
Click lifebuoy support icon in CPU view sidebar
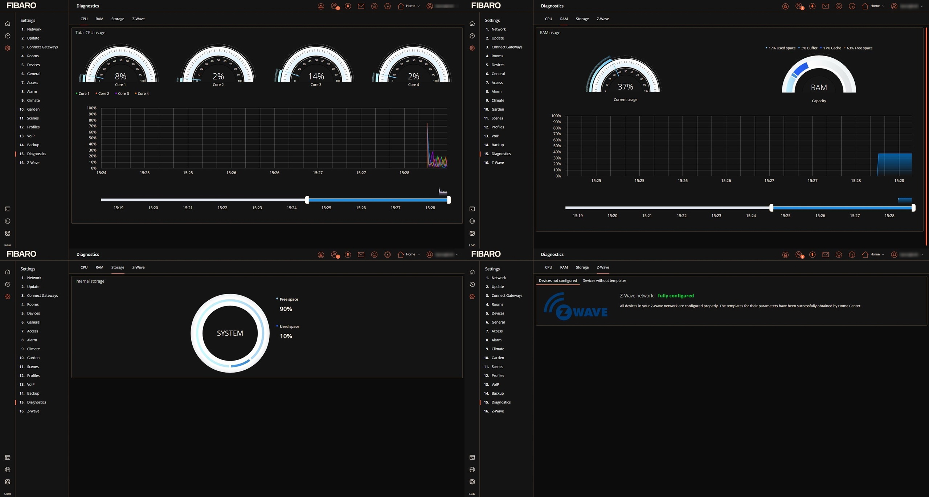[x=8, y=233]
